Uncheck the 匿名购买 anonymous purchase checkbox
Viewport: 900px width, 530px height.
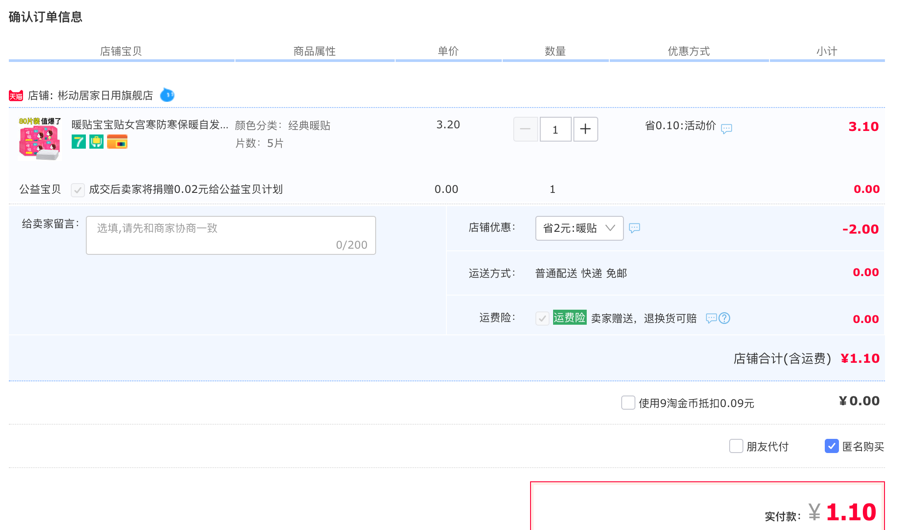point(832,446)
